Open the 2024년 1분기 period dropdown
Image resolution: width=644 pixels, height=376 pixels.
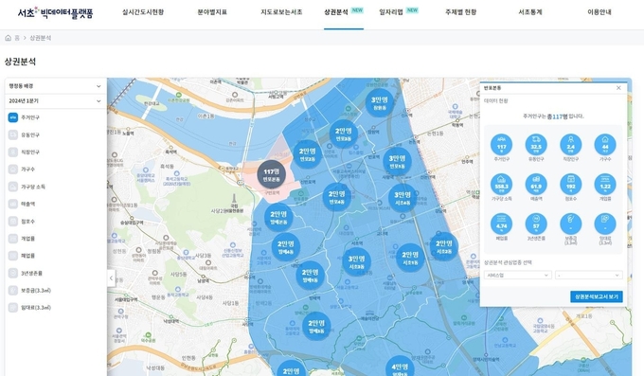click(x=55, y=101)
